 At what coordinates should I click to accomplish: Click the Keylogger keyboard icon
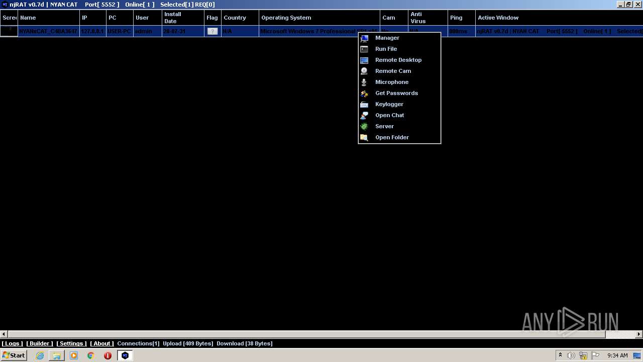(x=364, y=104)
